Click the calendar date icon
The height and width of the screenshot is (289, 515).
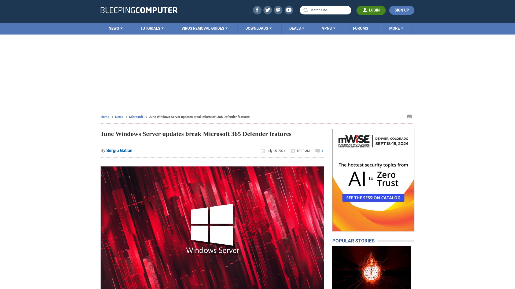pos(262,151)
